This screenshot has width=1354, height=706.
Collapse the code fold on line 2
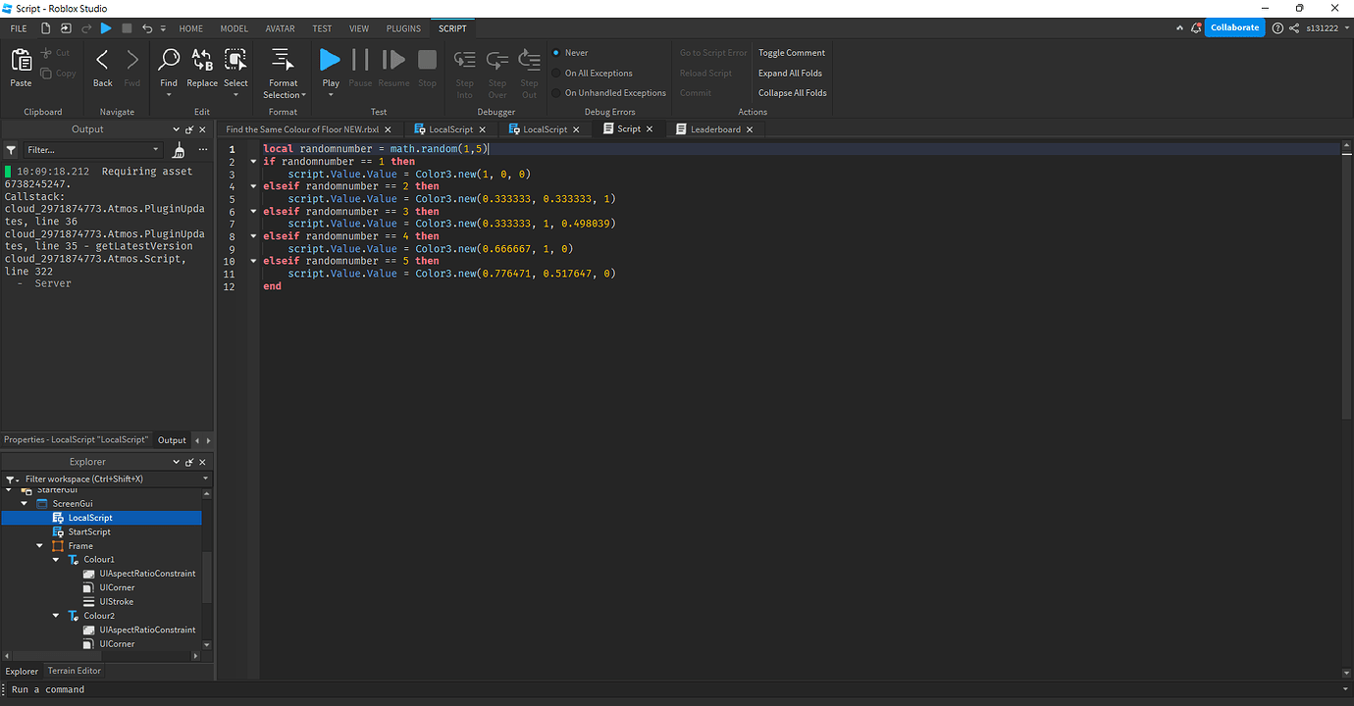pyautogui.click(x=253, y=161)
